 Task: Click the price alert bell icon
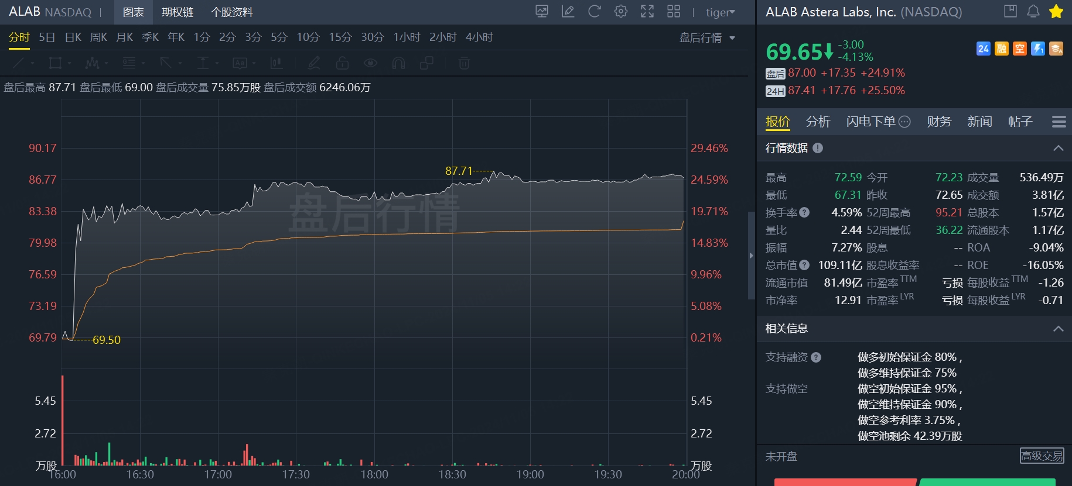tap(1033, 12)
